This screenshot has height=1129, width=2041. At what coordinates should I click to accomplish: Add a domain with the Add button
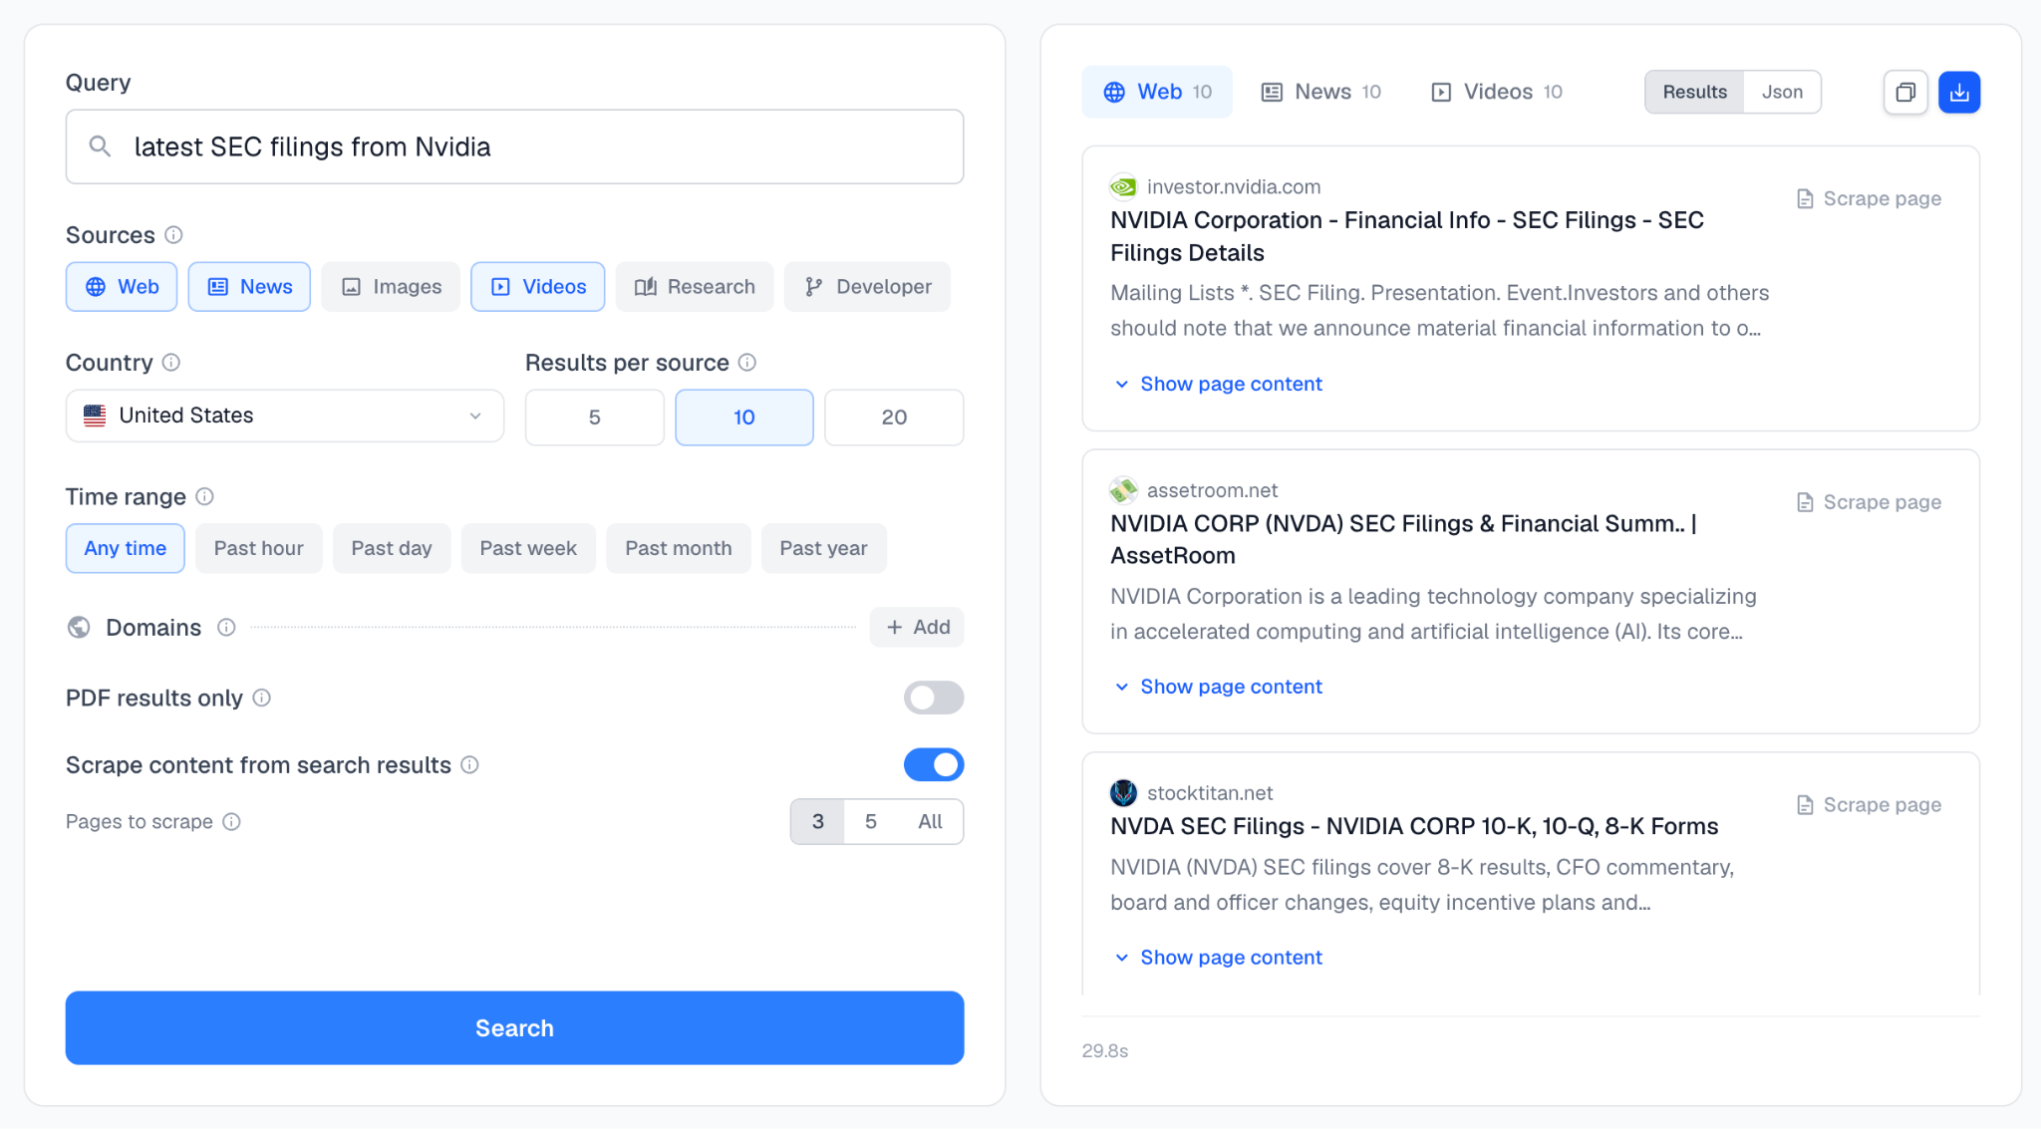tap(917, 627)
